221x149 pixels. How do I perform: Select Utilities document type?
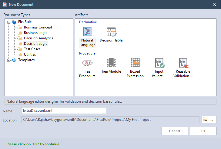[30, 55]
